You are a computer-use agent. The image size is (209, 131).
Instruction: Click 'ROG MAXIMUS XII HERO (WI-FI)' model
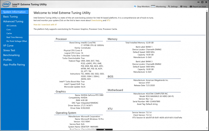tap(160, 96)
